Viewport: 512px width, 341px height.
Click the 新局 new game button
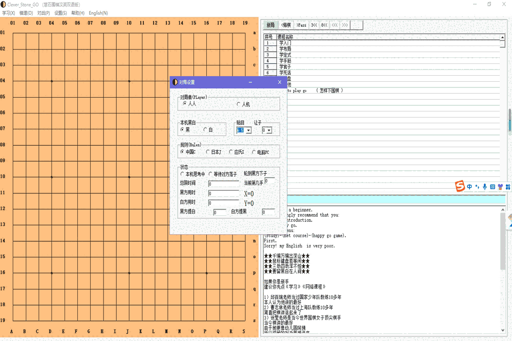(270, 25)
